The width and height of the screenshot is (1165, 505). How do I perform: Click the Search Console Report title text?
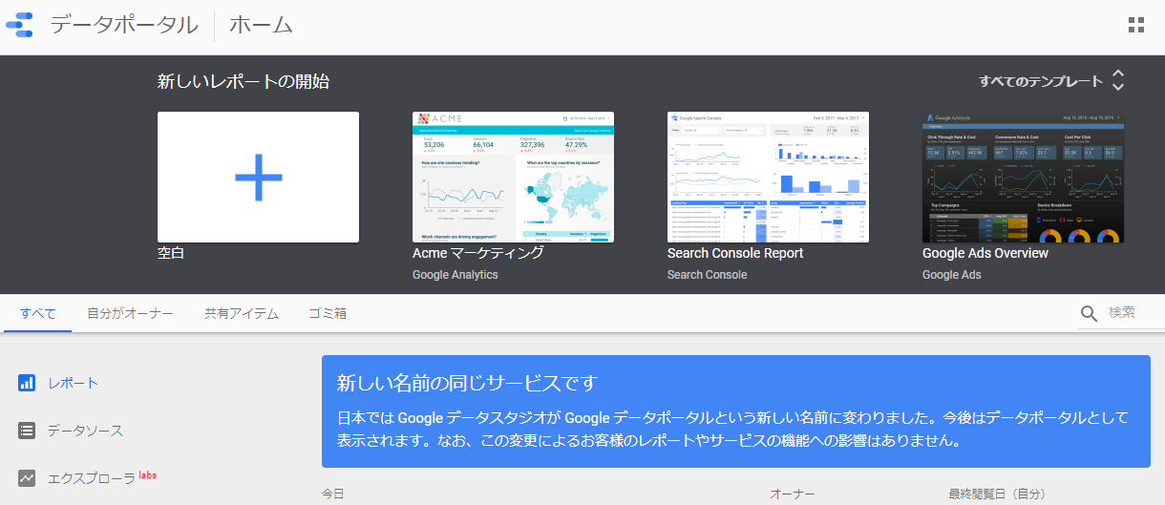[735, 253]
